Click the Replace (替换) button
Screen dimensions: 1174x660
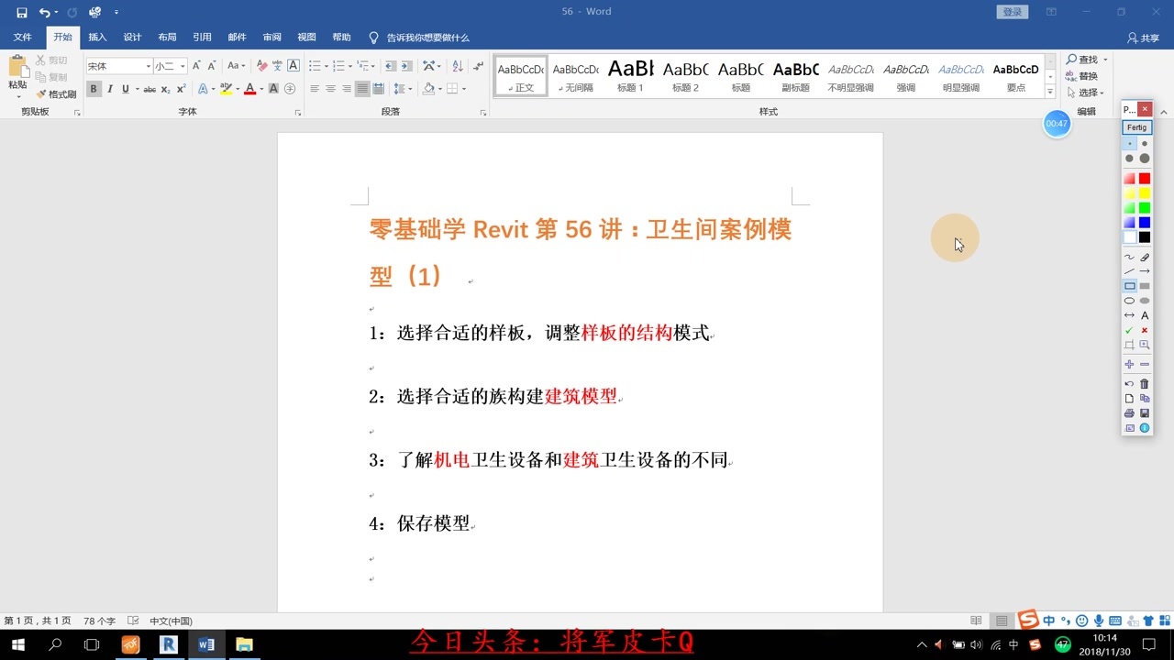tap(1081, 76)
